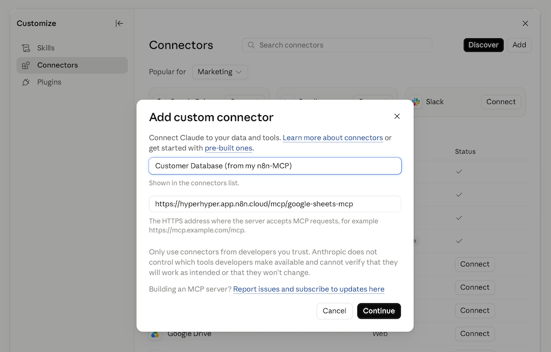Open the Marketing dropdown
This screenshot has width=551, height=352.
220,72
